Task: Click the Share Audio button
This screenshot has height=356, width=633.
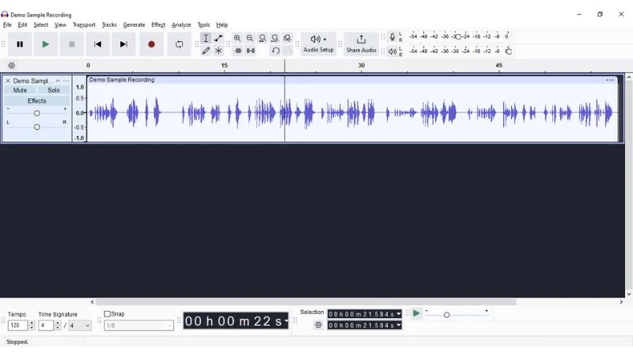Action: [361, 44]
